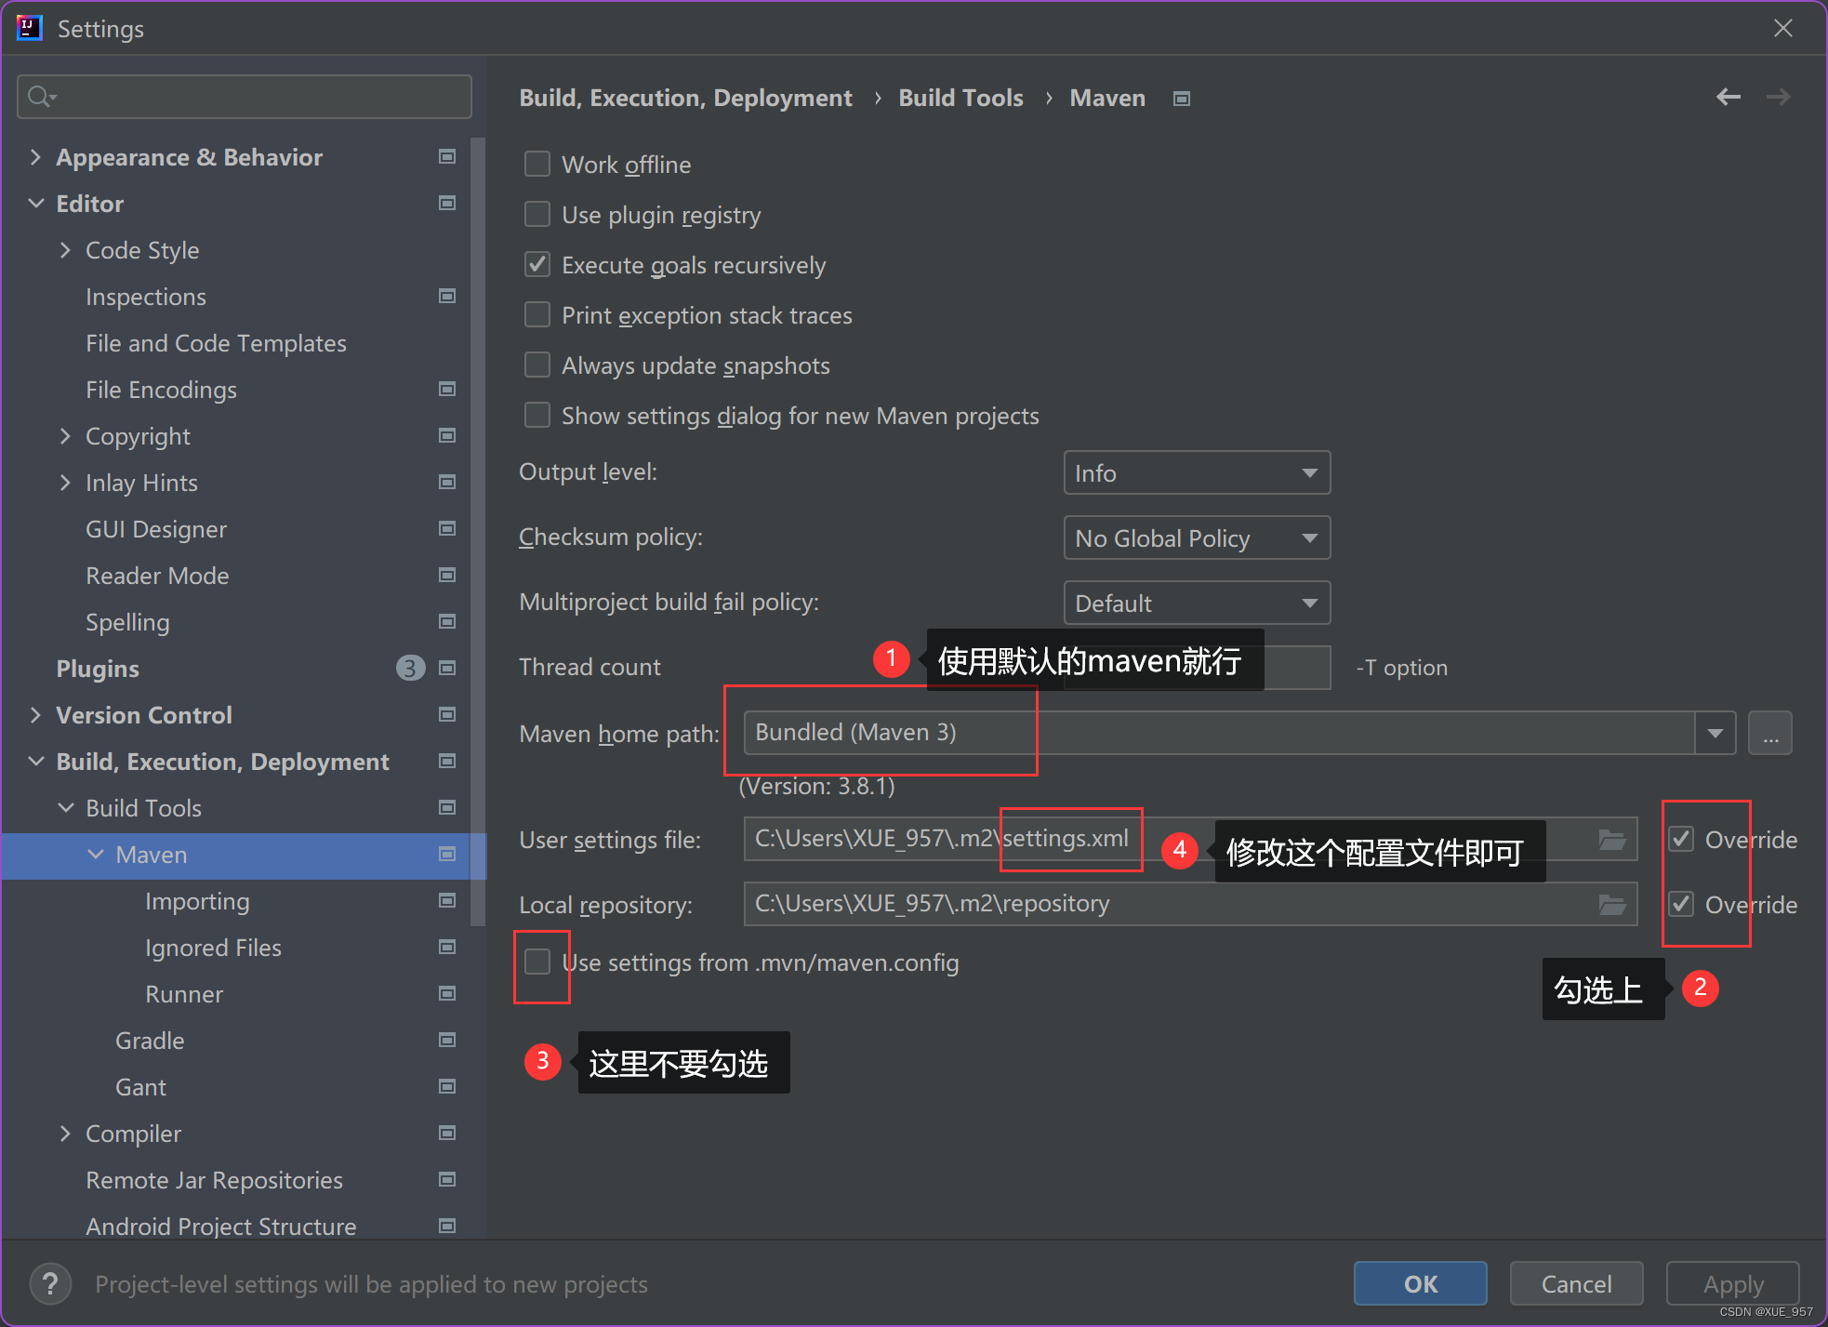Enable Print exception stack traces
Image resolution: width=1828 pixels, height=1327 pixels.
point(537,315)
